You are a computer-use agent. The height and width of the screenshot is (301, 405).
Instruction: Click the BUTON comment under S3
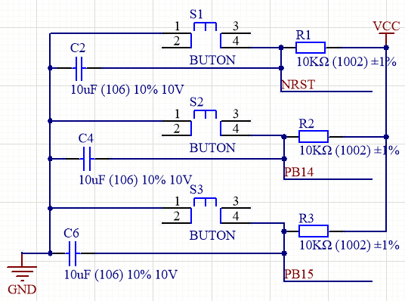[x=212, y=235]
